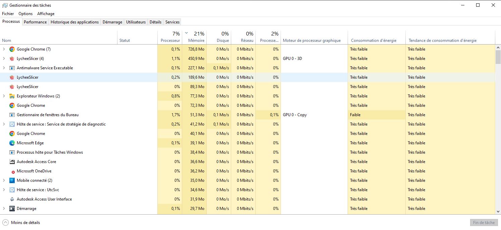Sort processes by Mémoire column
501x230 pixels.
pyautogui.click(x=194, y=37)
